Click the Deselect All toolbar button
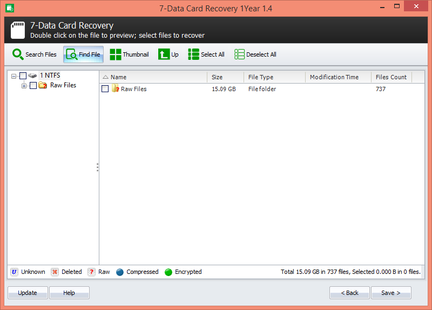The image size is (432, 310). point(255,54)
